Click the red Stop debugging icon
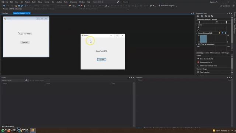Viewport: 236px width, 133px height. (82, 6)
